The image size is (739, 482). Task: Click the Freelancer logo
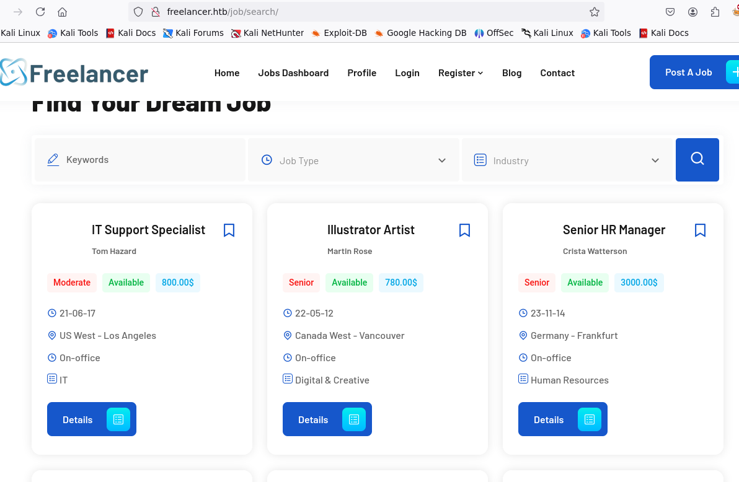74,72
